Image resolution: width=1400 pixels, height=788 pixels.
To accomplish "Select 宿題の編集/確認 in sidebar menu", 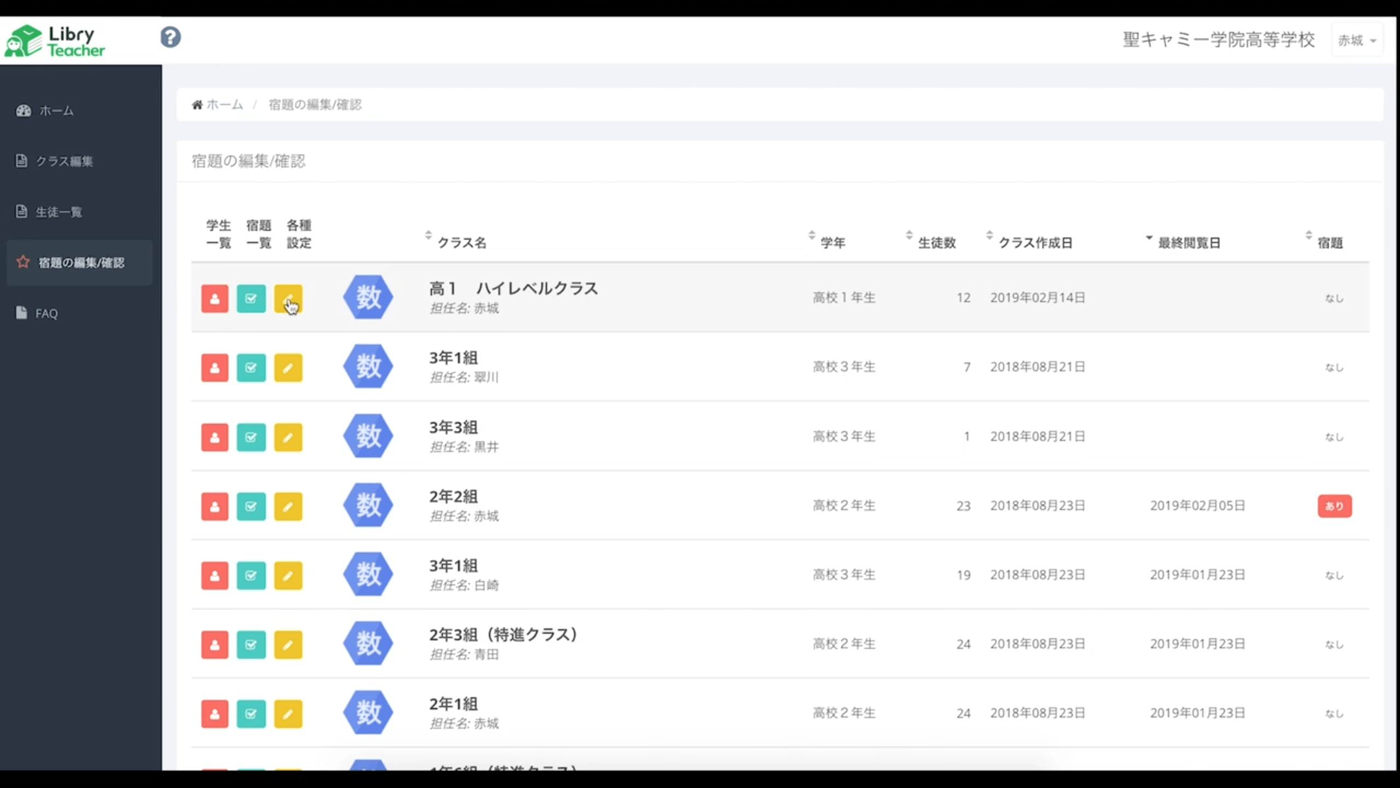I will tap(81, 263).
